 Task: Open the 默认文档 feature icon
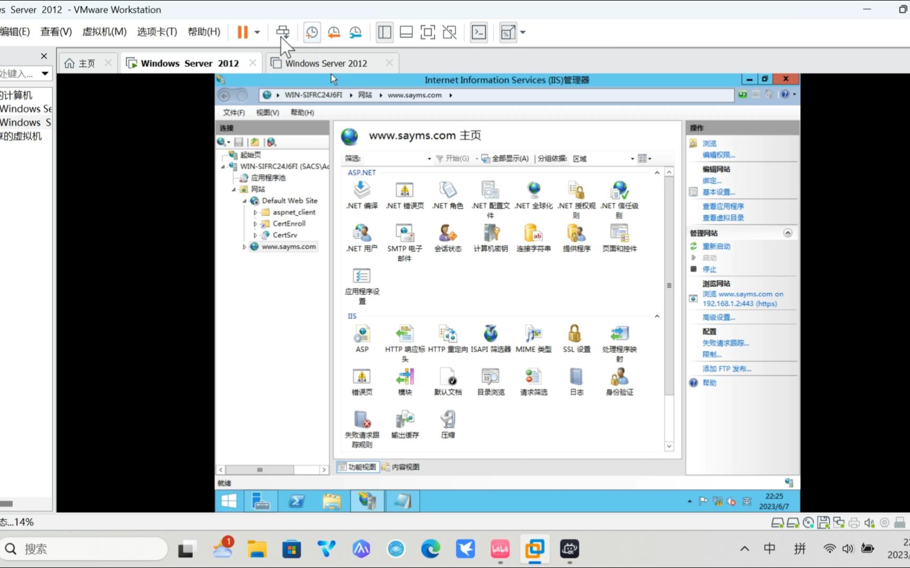[448, 381]
